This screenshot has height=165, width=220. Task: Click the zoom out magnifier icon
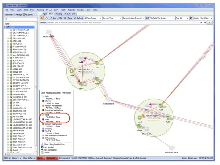point(65,18)
